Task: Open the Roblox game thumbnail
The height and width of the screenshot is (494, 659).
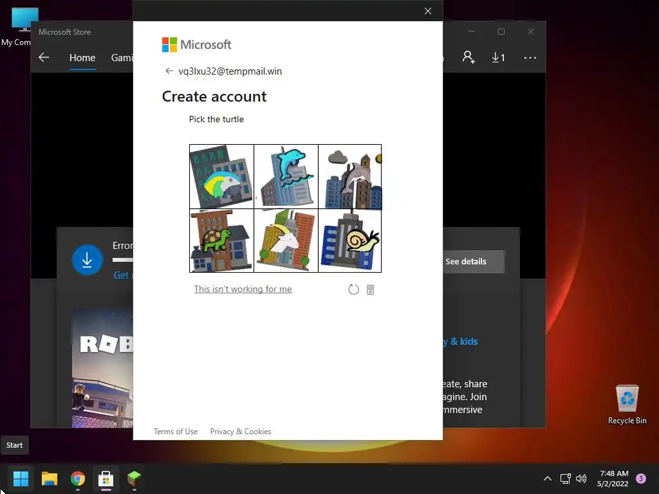Action: pos(102,369)
